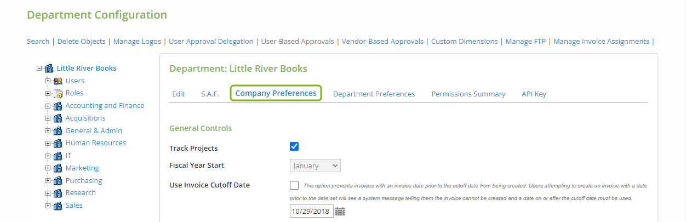Select the API Key tab
The width and height of the screenshot is (686, 222).
click(x=534, y=94)
